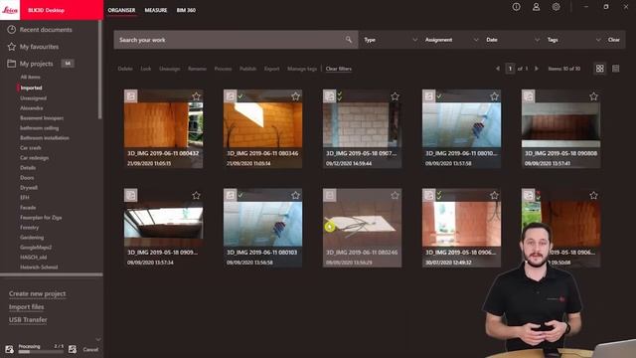Favourite 3D_IMG 2019-06-11 080246 with star
Viewport: 636px width, 358px height.
pyautogui.click(x=395, y=195)
